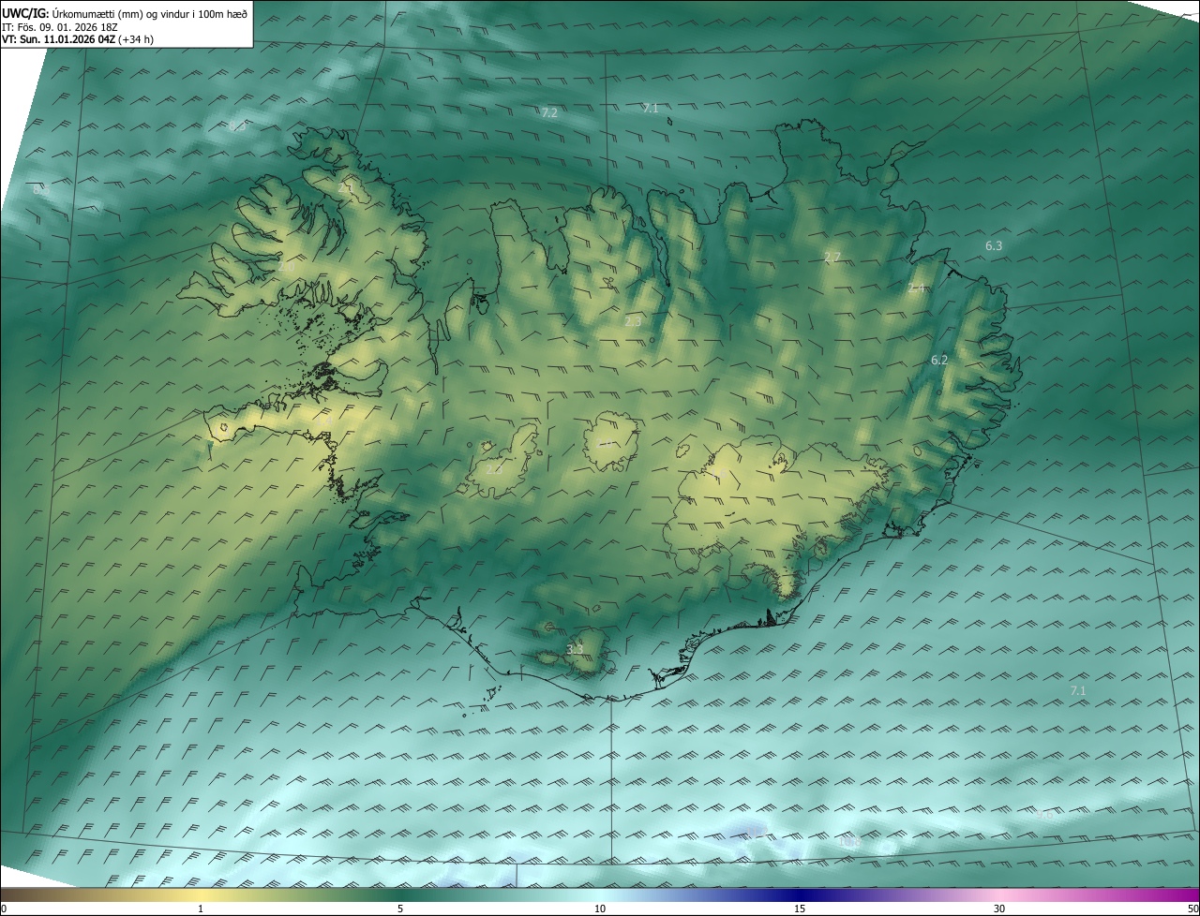Image resolution: width=1200 pixels, height=916 pixels.
Task: Click the UWC/IG Úrkomumætti title line
Action: click(125, 12)
